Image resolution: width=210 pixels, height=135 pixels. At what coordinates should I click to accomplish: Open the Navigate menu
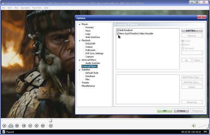(26, 8)
